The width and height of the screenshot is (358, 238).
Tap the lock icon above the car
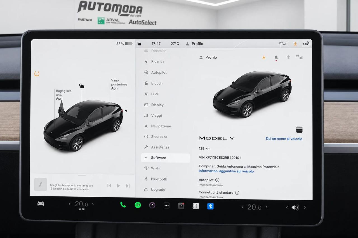pyautogui.click(x=81, y=86)
